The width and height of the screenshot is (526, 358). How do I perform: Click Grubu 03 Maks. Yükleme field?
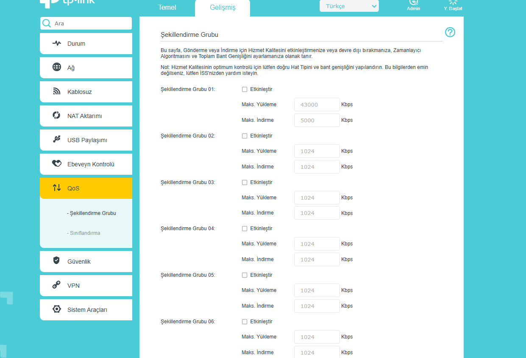[317, 198]
